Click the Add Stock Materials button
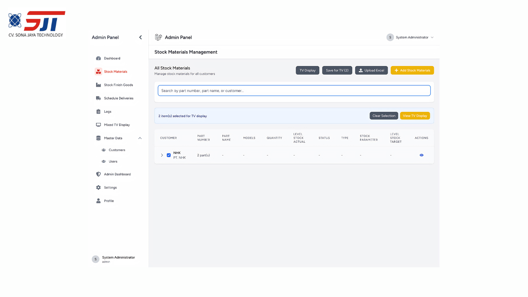528x297 pixels. pos(412,71)
